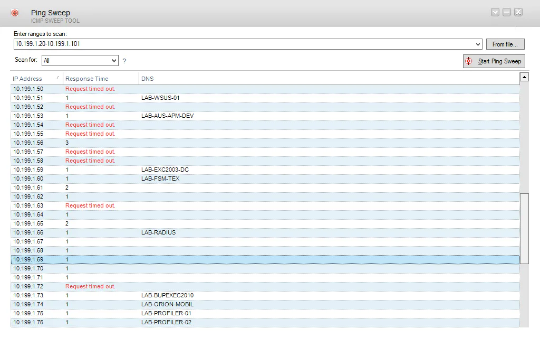Click response time 2 for 10.199.1.65
540x338 pixels.
coord(67,223)
